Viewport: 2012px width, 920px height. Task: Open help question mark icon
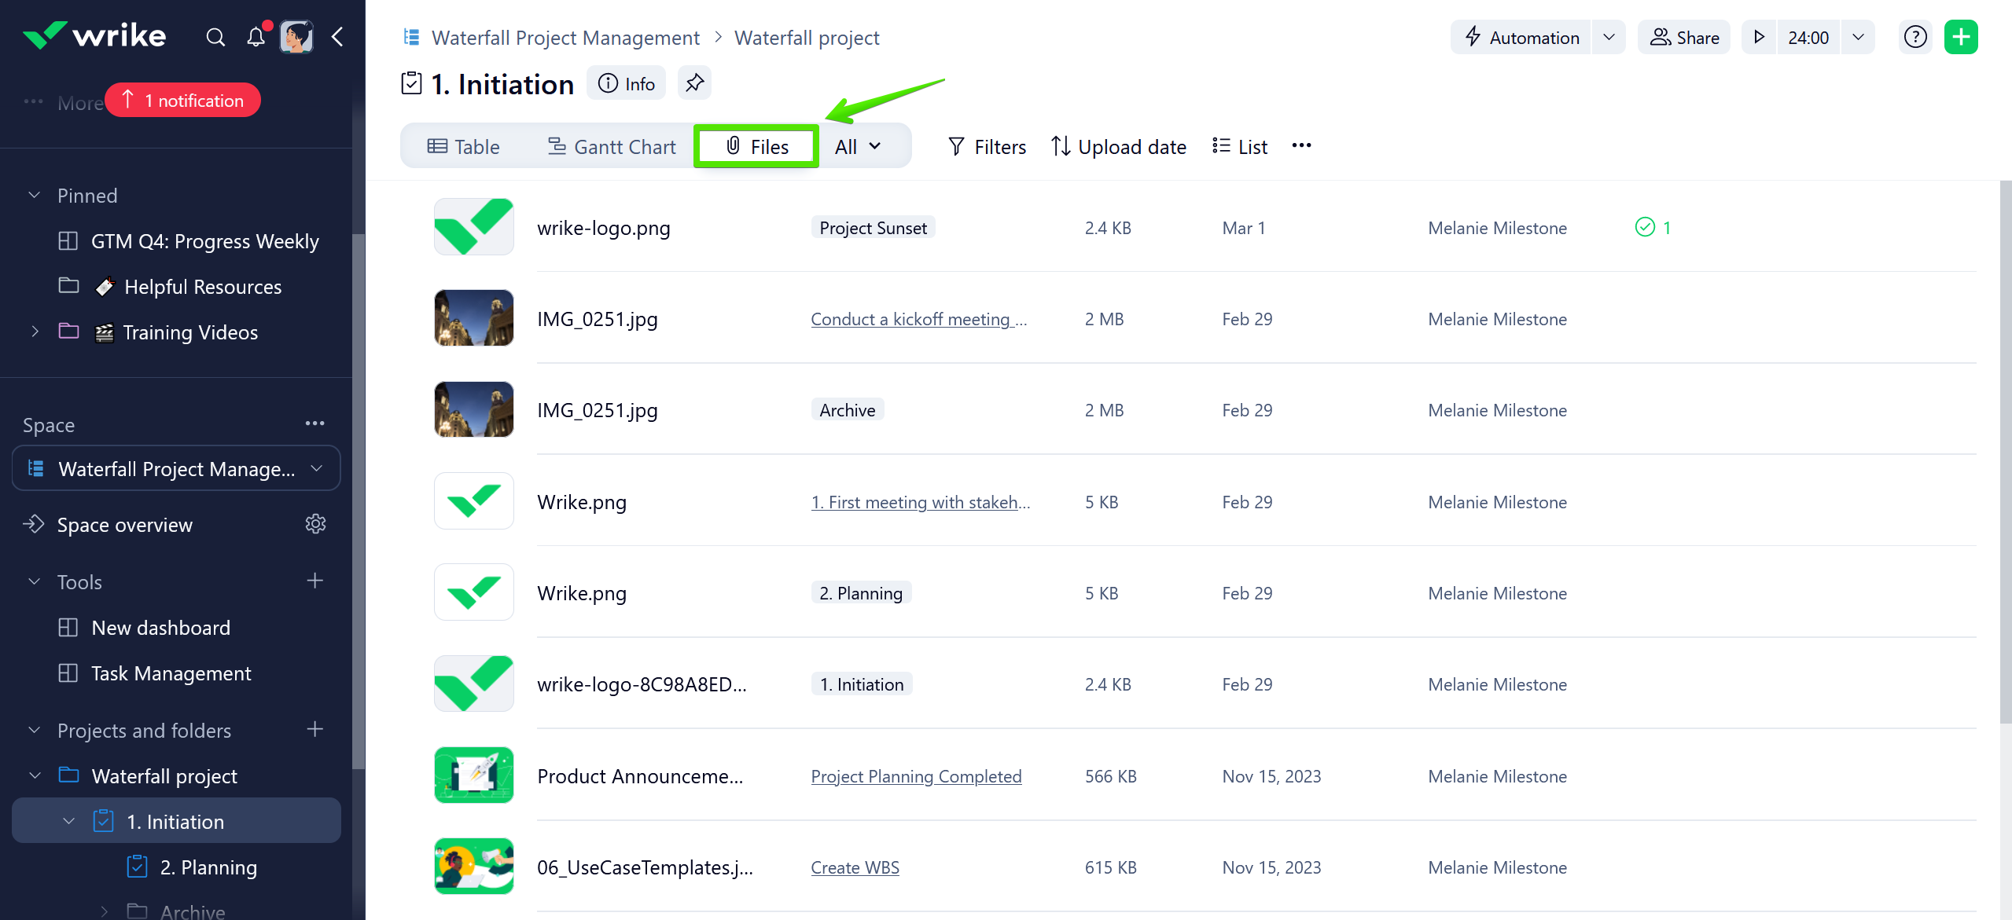[x=1915, y=37]
